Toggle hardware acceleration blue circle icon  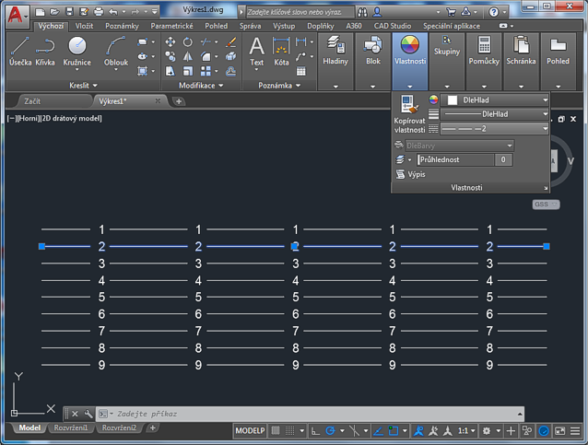click(544, 431)
